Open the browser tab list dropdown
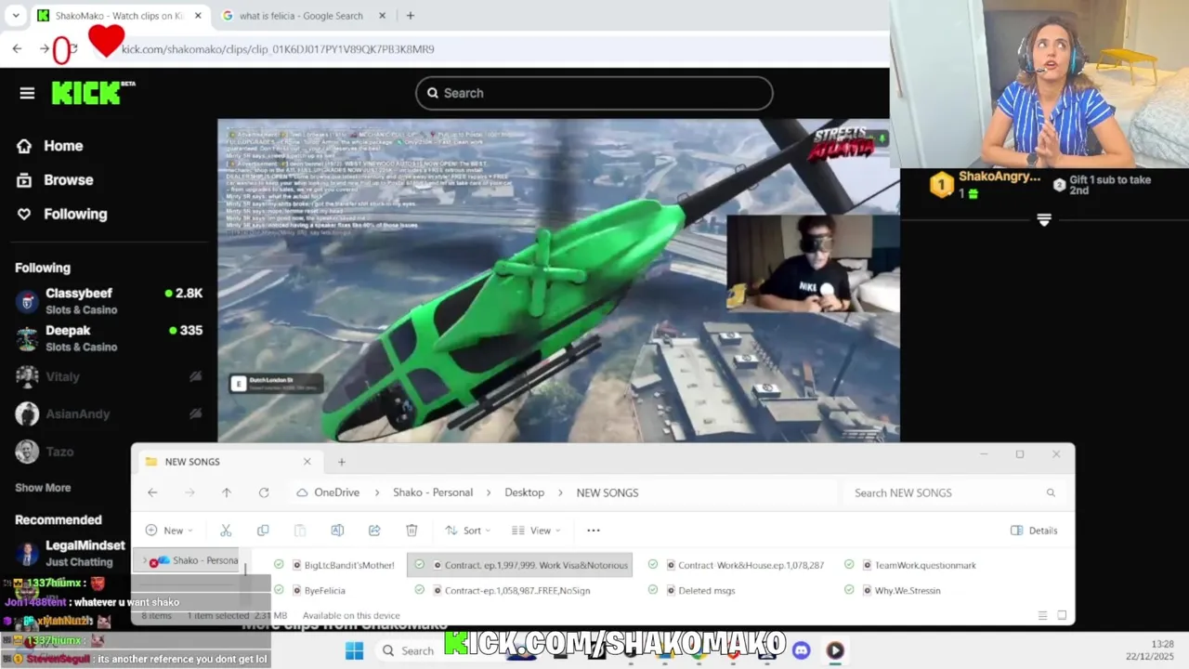The height and width of the screenshot is (669, 1189). (x=16, y=16)
